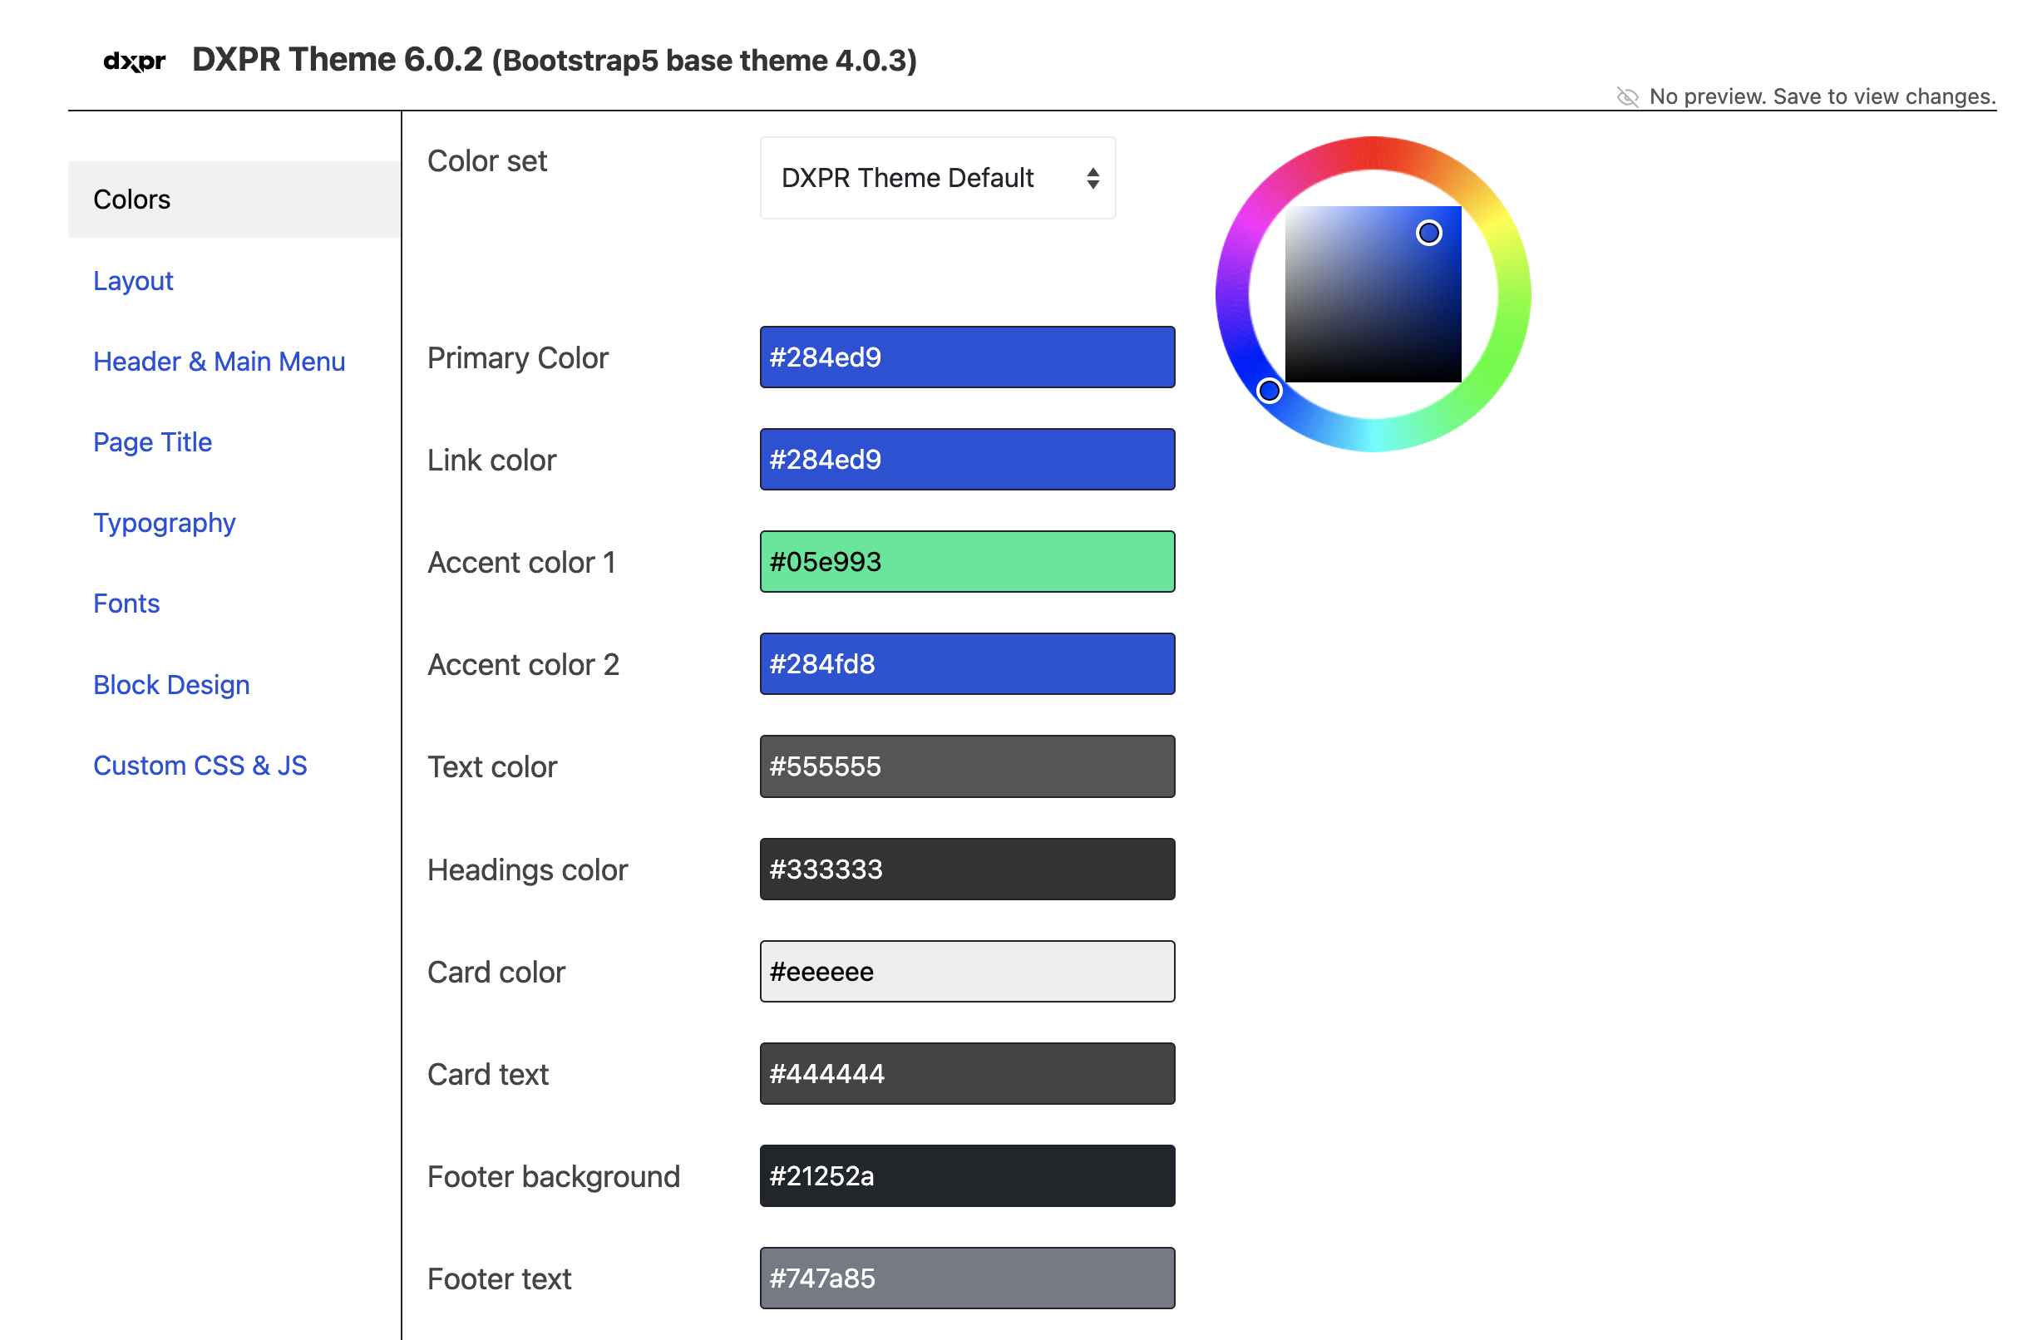Click the saturation square picker handle
This screenshot has height=1340, width=2032.
point(1428,233)
